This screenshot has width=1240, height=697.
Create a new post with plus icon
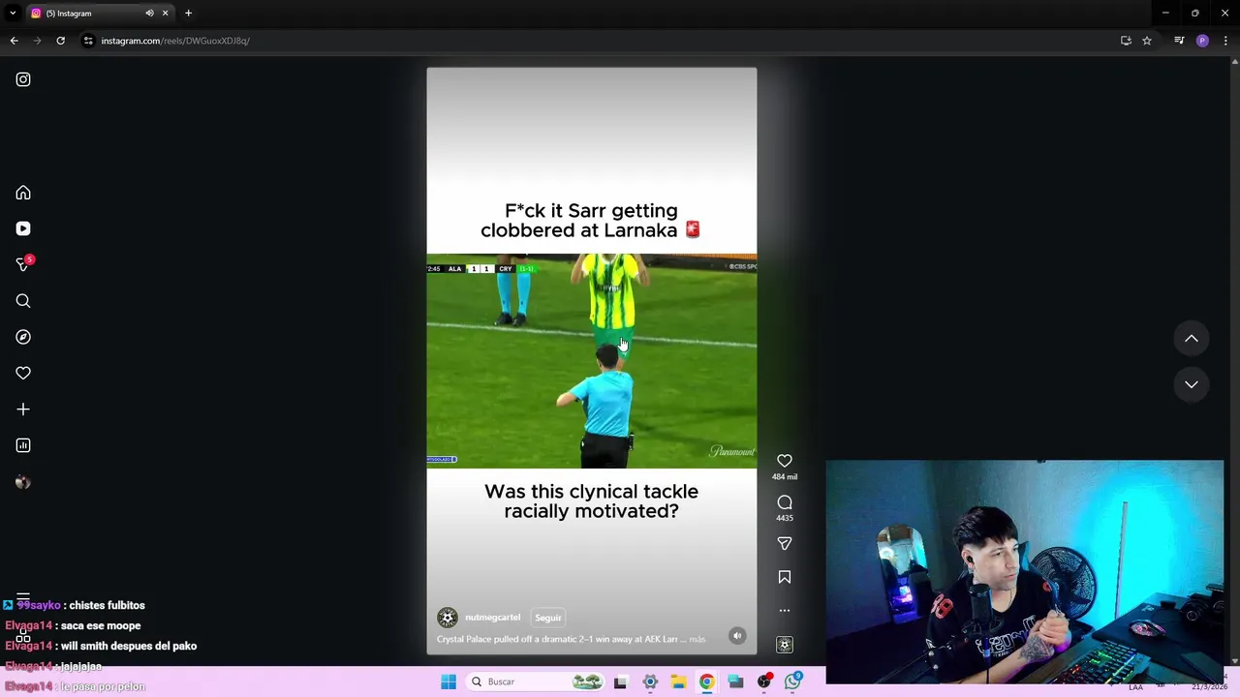point(23,409)
